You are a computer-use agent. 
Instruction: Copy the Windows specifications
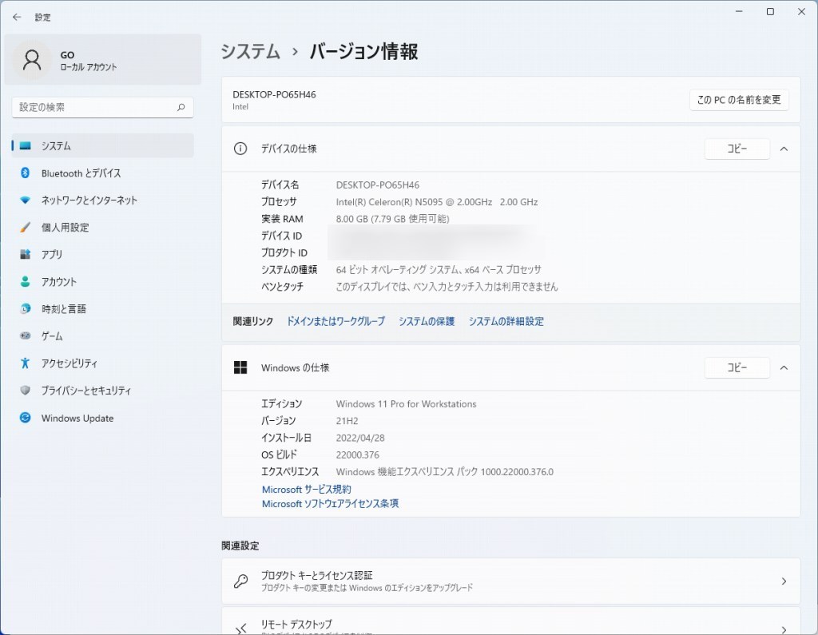pos(737,368)
